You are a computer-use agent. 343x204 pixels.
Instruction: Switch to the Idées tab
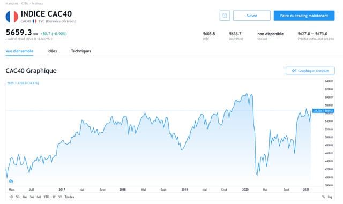[x=52, y=51]
